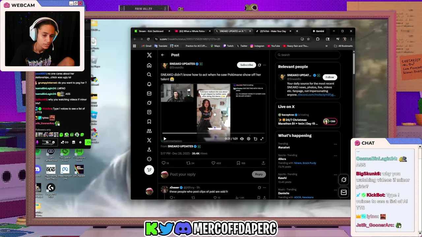Open floating Grok button at bottom right
The width and height of the screenshot is (422, 237).
point(344,180)
